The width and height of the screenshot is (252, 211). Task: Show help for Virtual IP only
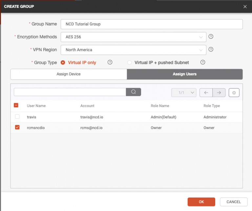click(110, 62)
